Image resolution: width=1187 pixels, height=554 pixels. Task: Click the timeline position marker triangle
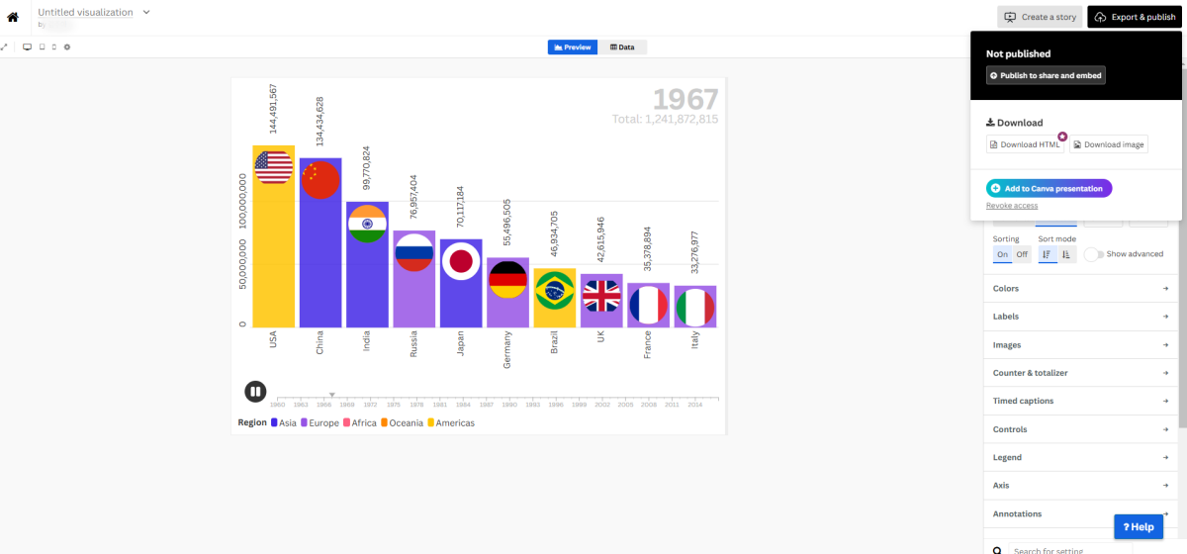coord(332,394)
